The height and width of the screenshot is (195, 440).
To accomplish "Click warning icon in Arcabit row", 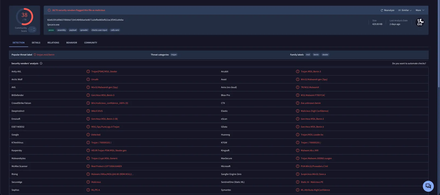I will [298, 71].
